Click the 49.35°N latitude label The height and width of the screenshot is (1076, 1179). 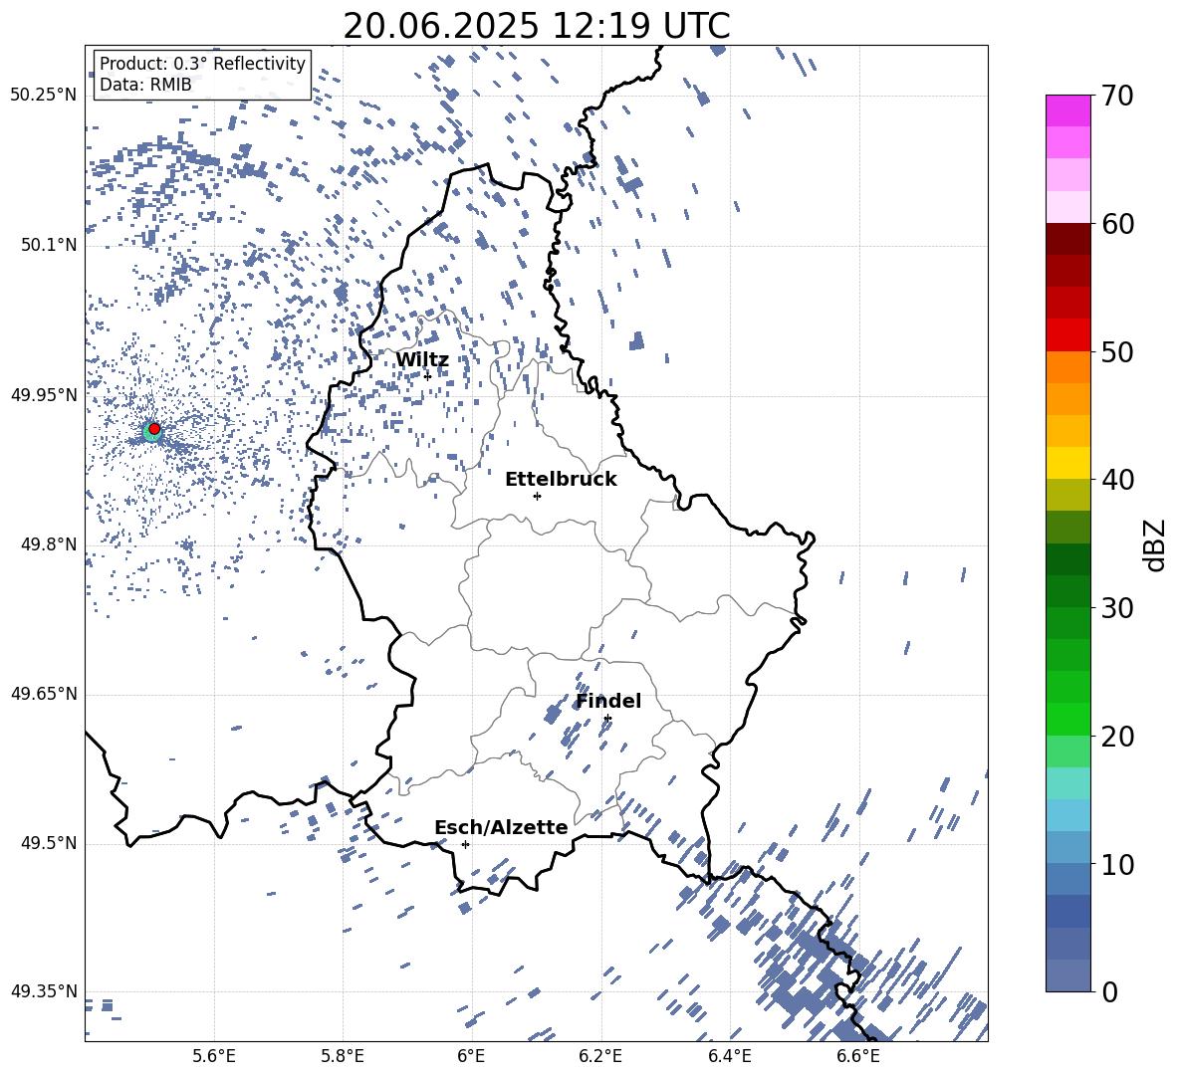(x=44, y=991)
